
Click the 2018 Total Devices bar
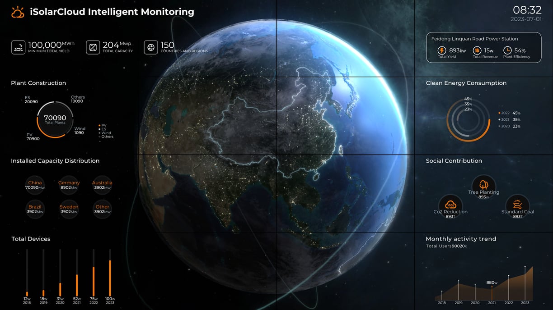[27, 273]
